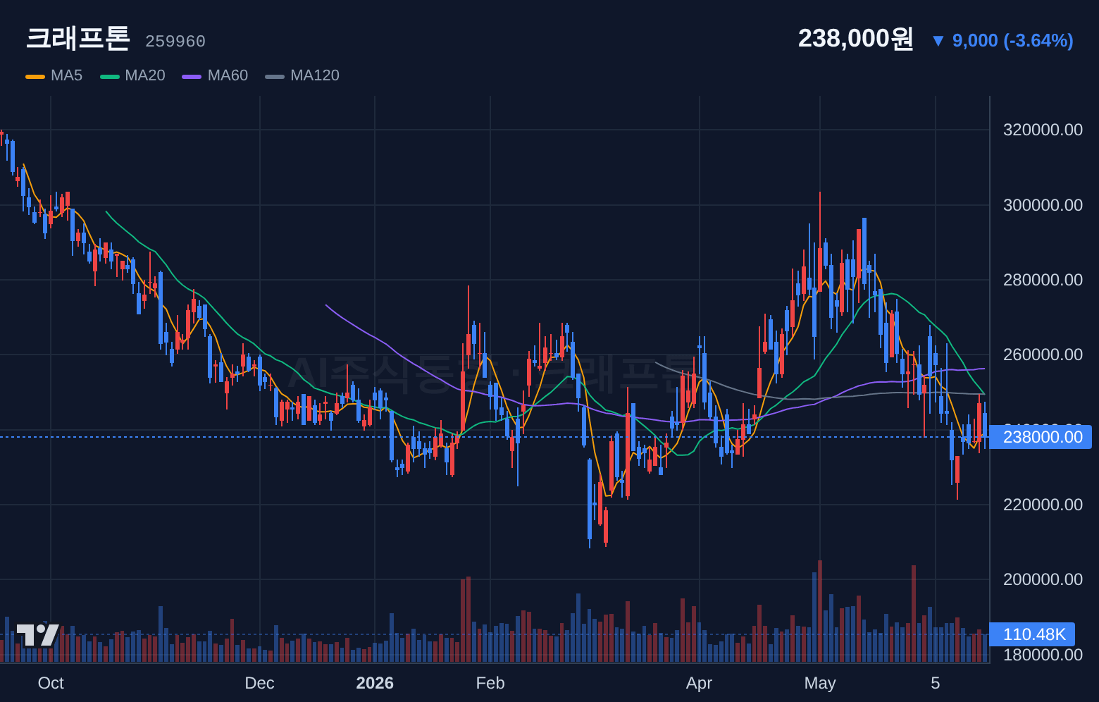Click the blue down-triangle beside the price change
This screenshot has height=702, width=1099.
click(x=938, y=41)
